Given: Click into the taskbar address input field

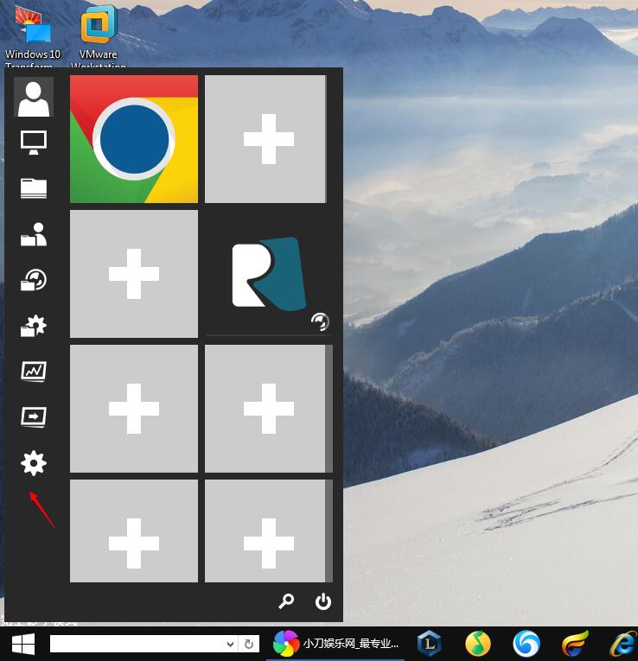Looking at the screenshot, I should (137, 644).
